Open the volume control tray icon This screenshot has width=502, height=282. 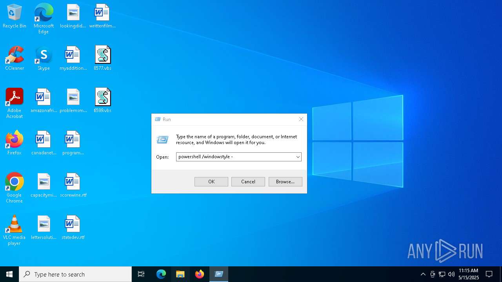(x=451, y=274)
